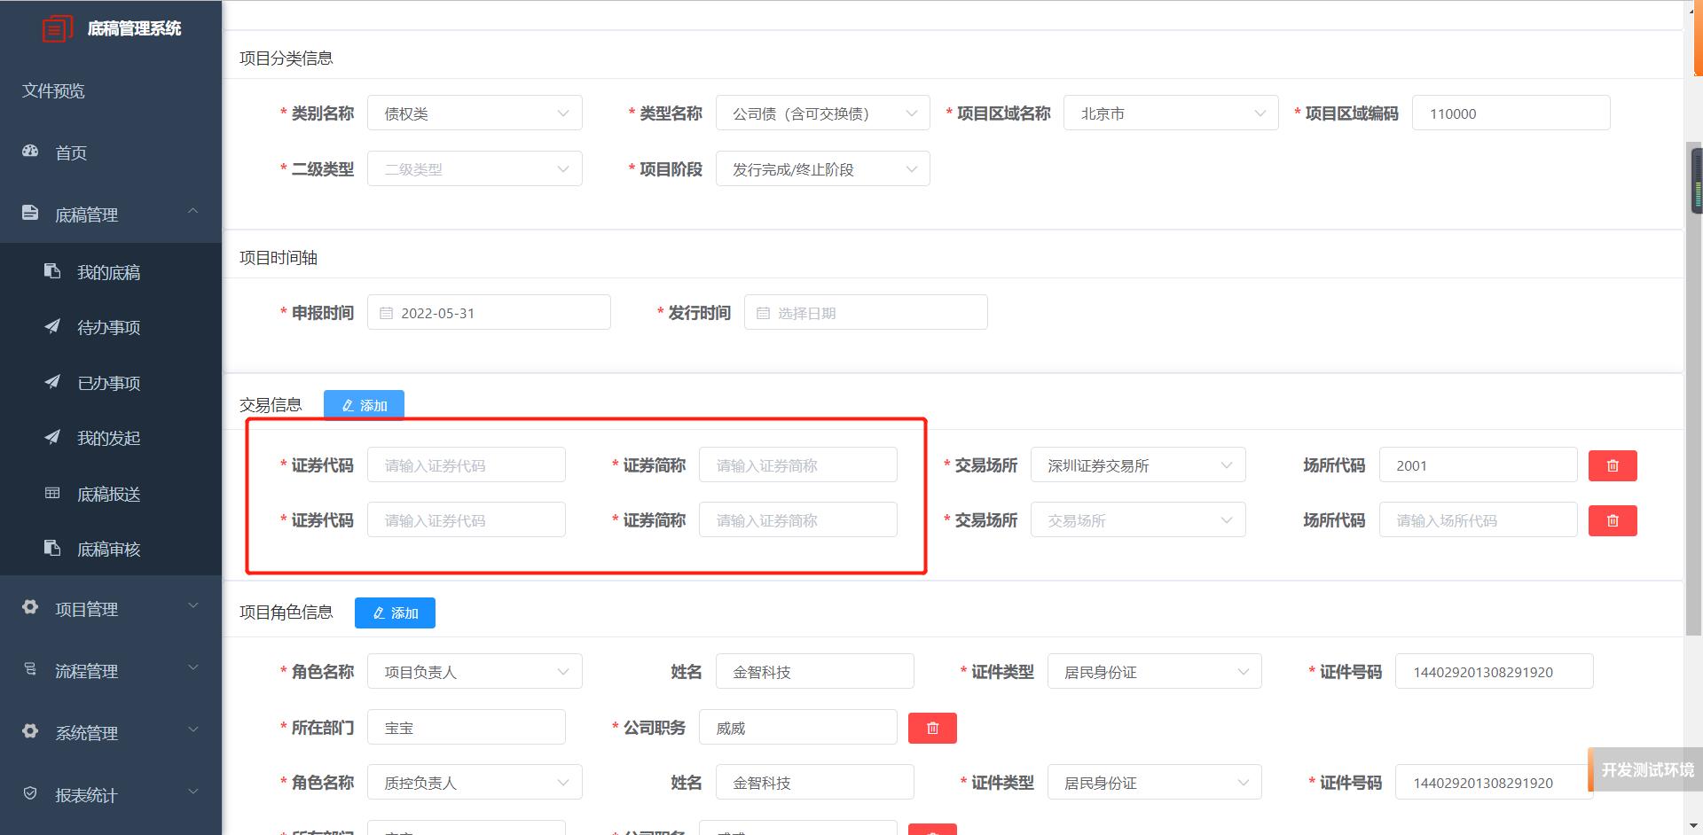The height and width of the screenshot is (835, 1703).
Task: Click the 待办事项 paper plane icon
Action: (x=52, y=326)
